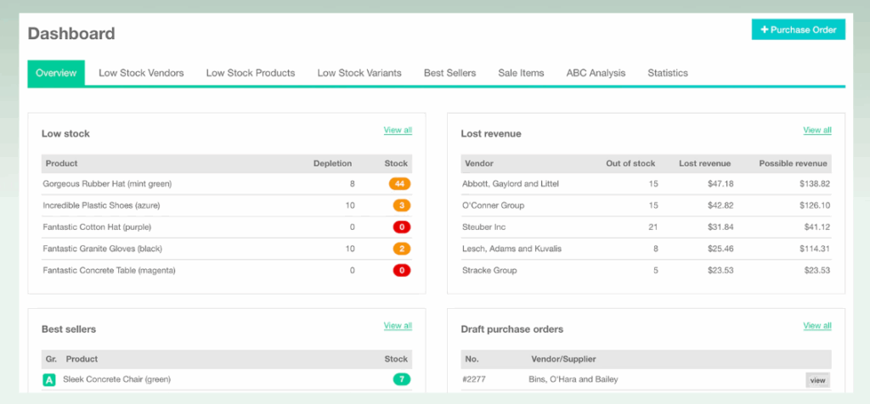
Task: View all in Draft purchase orders panel
Action: point(817,326)
